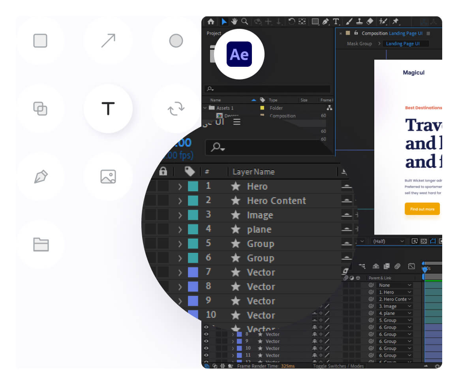Image resolution: width=458 pixels, height=384 pixels.
Task: Collapse the Assets 1 folder
Action: [205, 108]
